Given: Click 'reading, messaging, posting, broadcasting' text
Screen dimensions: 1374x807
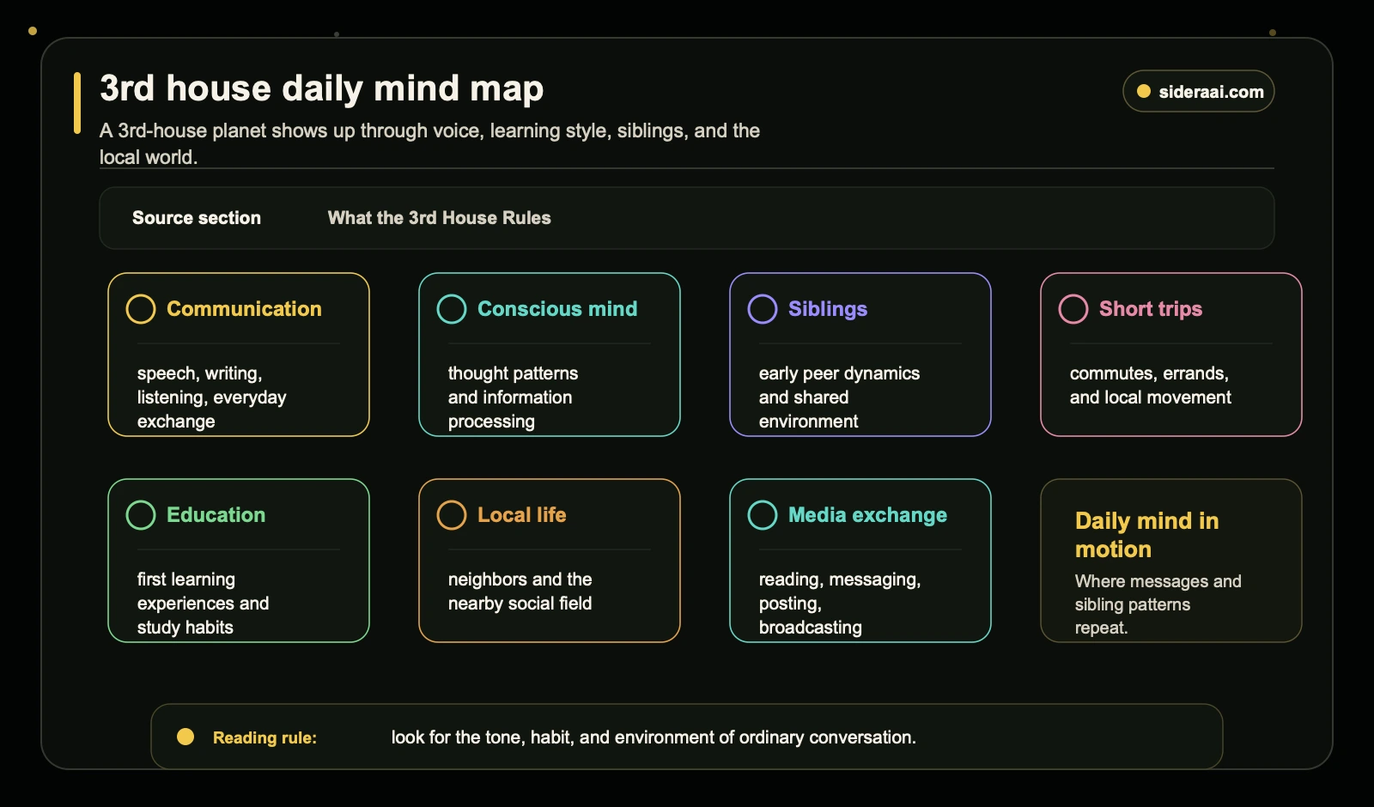Looking at the screenshot, I should pyautogui.click(x=840, y=604).
